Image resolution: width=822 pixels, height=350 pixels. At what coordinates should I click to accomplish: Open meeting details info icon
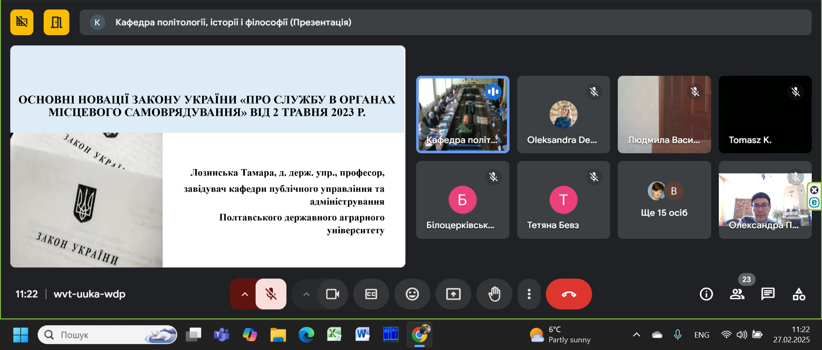pos(706,294)
